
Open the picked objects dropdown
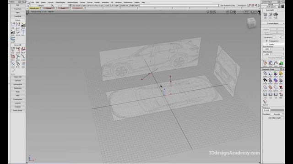[x=273, y=23]
